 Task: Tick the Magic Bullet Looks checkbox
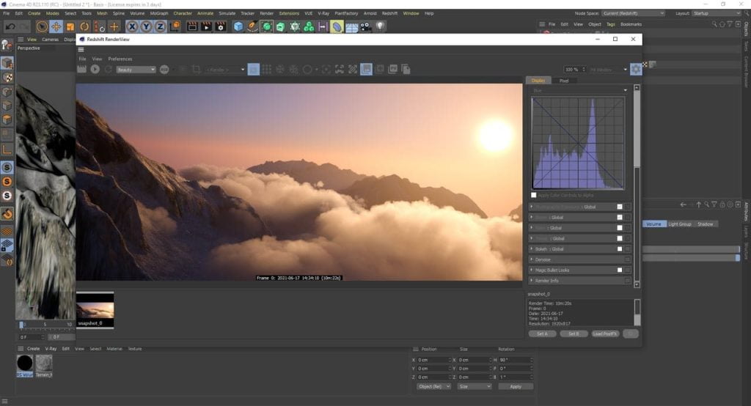[x=620, y=270]
